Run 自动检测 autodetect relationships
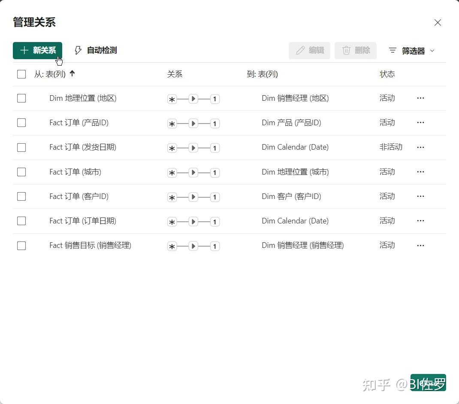Screen dimensions: 459x404 coord(96,50)
